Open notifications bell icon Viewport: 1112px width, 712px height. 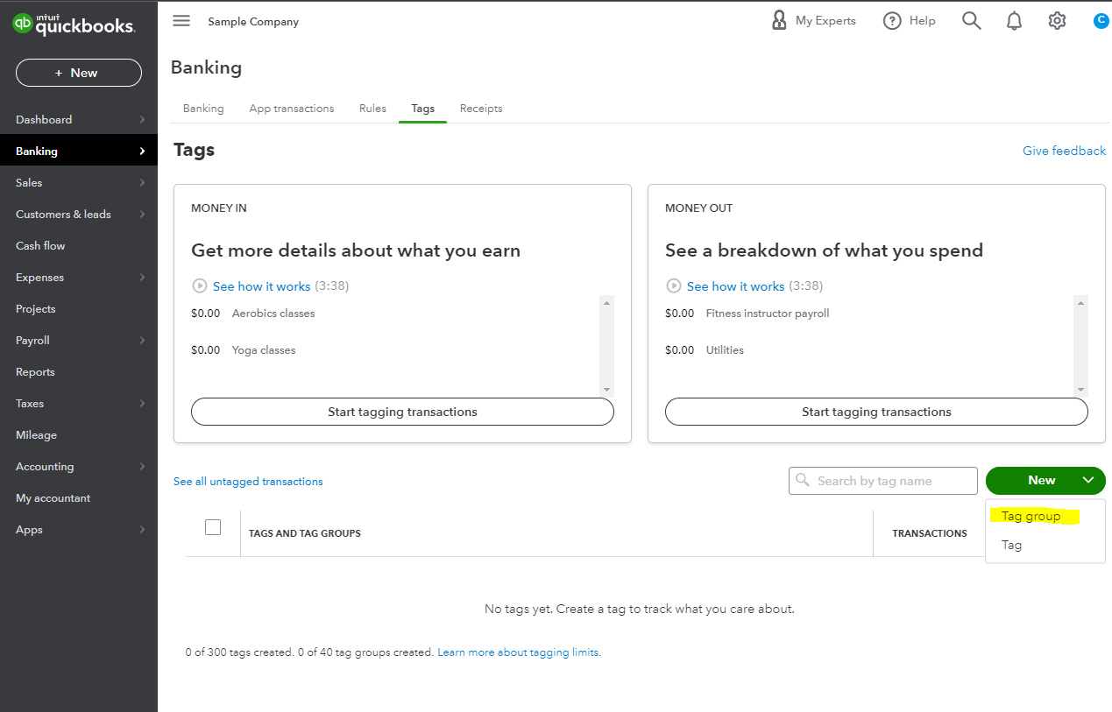point(1014,21)
